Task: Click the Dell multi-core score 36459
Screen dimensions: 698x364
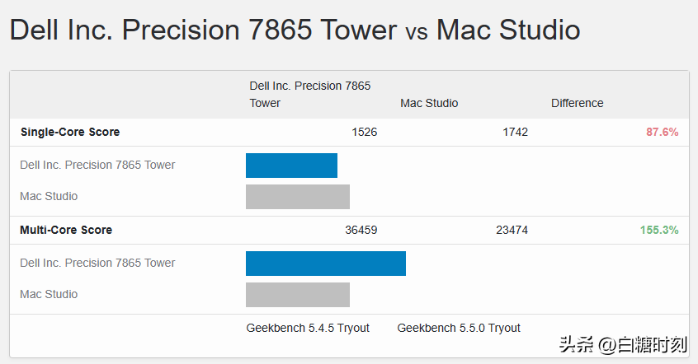Action: (361, 230)
